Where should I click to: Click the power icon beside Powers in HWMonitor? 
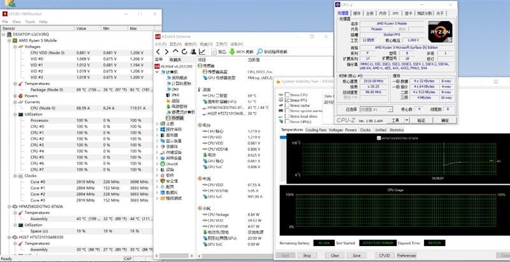tap(21, 96)
